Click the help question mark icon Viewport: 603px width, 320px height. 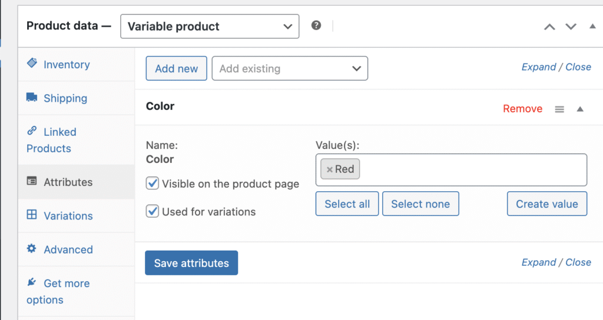coord(316,26)
